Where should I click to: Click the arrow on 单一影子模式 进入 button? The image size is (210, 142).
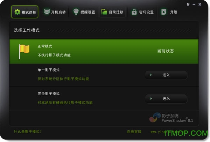coord(151,75)
